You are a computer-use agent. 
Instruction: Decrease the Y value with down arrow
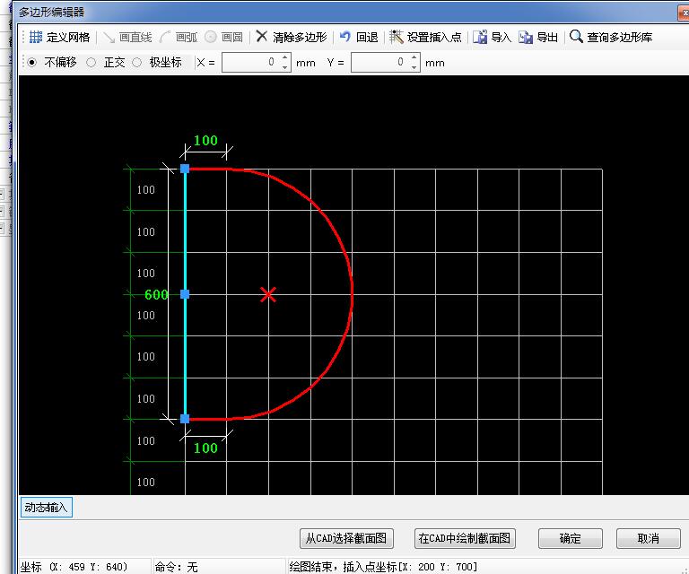tap(414, 67)
